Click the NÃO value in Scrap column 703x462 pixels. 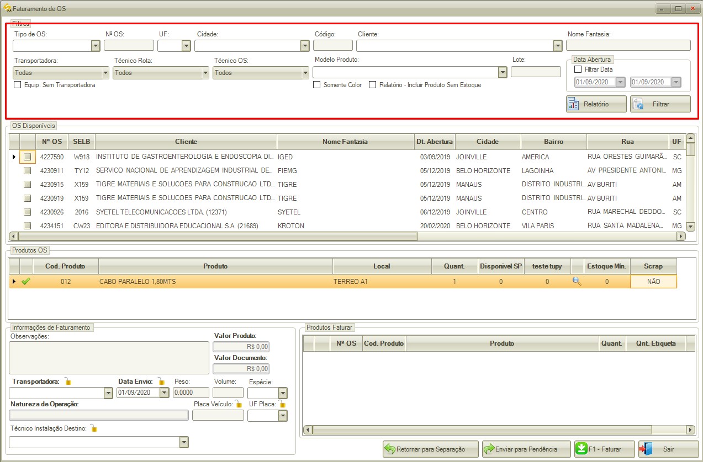coord(653,282)
